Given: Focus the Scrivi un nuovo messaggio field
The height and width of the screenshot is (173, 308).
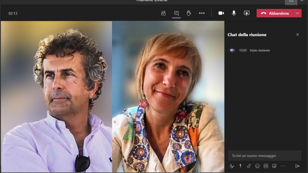Looking at the screenshot, I should (x=265, y=156).
